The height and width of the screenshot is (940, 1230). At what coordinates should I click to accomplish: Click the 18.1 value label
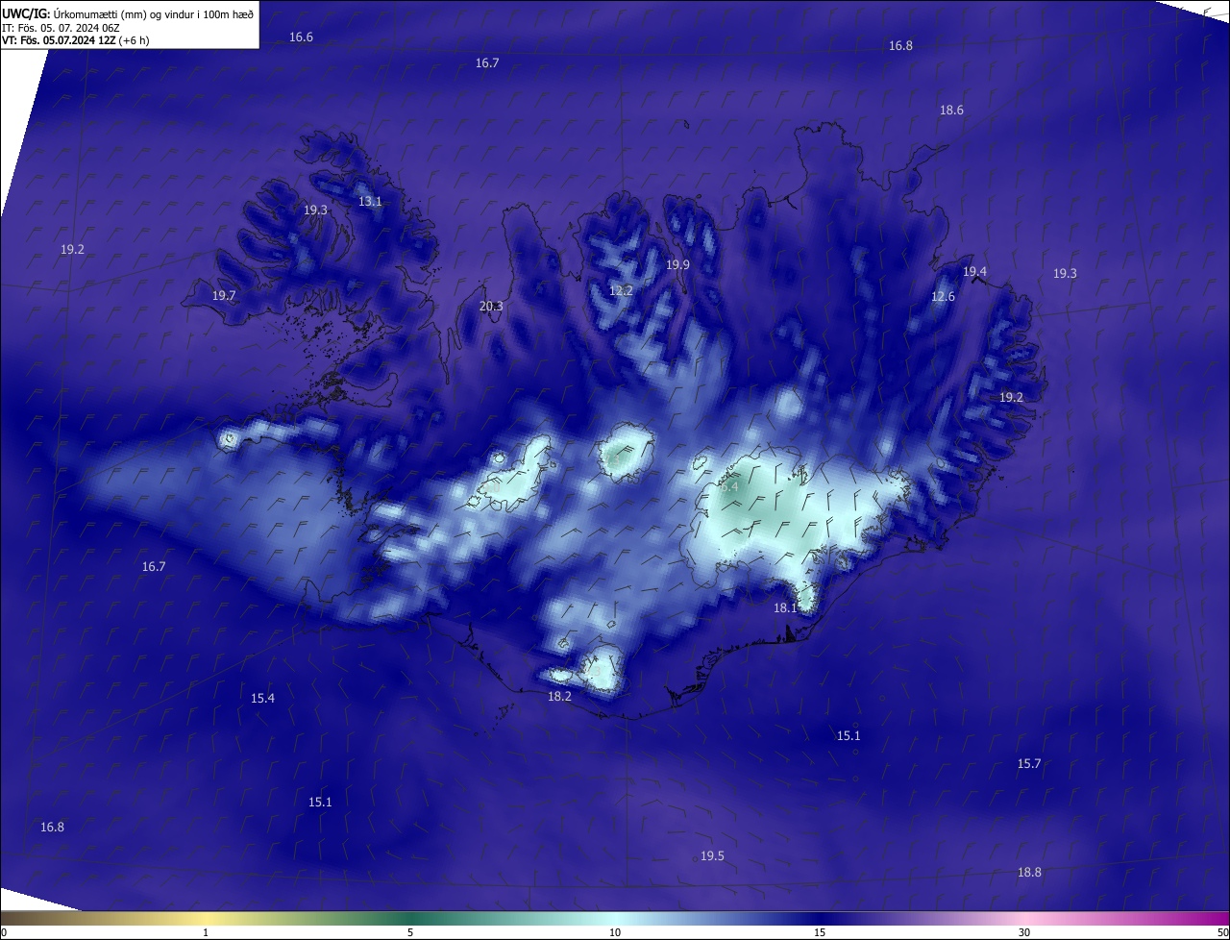pos(786,607)
